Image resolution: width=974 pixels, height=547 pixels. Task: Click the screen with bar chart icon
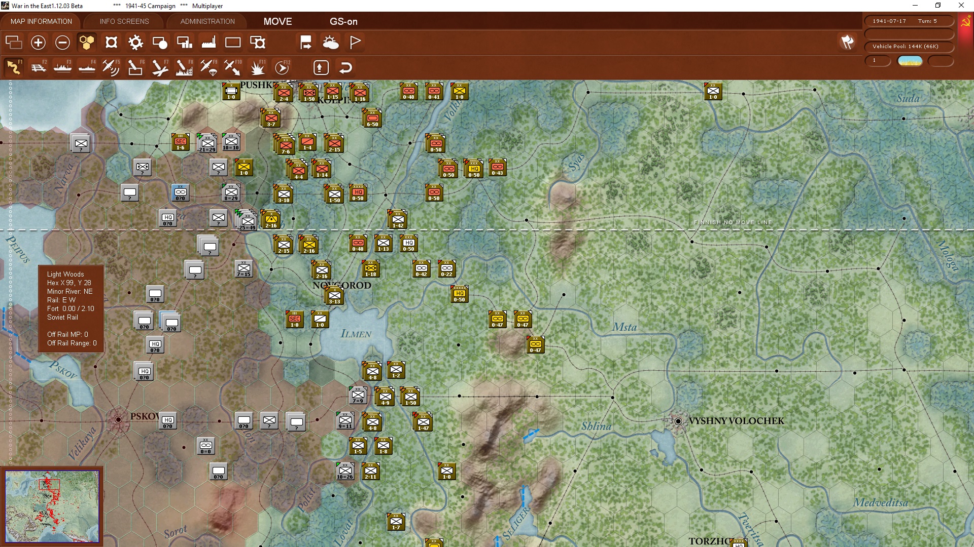184,43
